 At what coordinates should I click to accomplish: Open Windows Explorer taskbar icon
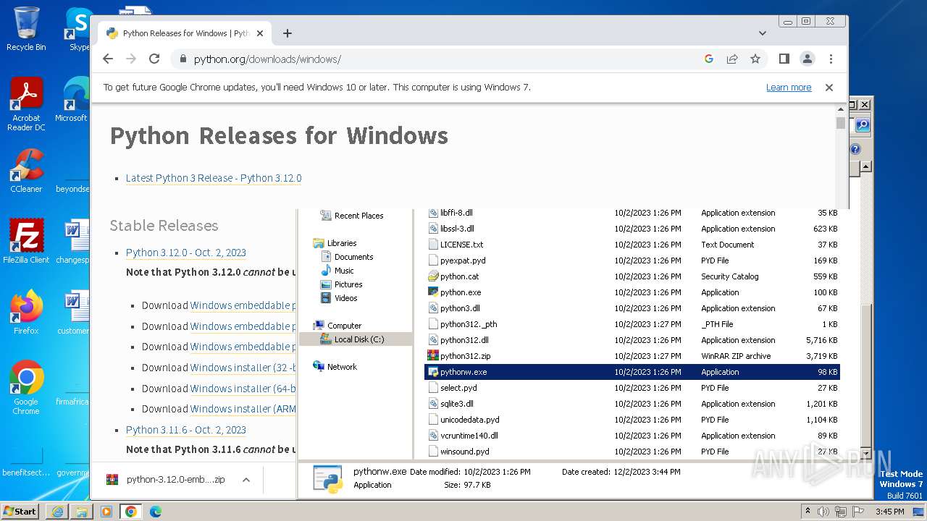(82, 512)
